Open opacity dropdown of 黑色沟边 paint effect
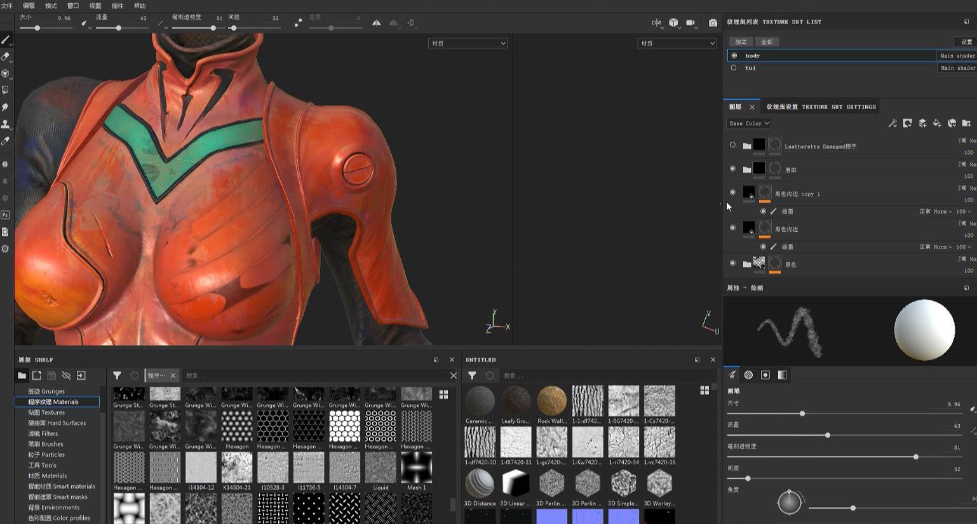Screen dimensions: 977x524 pos(964,246)
